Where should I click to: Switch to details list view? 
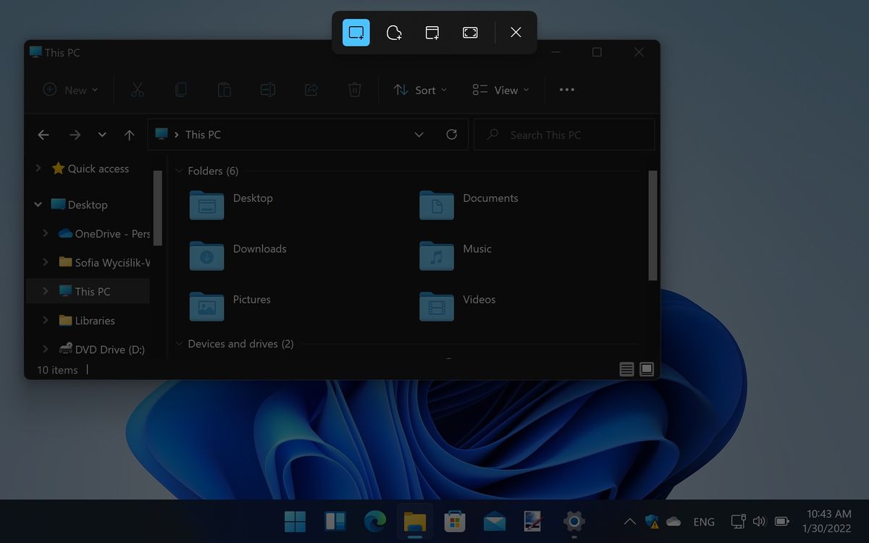(627, 369)
